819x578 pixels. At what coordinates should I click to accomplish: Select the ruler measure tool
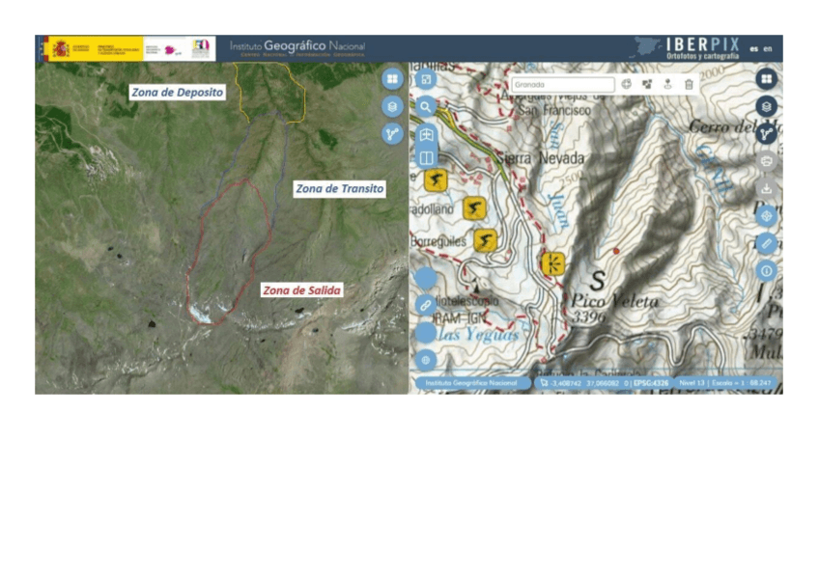[x=766, y=243]
